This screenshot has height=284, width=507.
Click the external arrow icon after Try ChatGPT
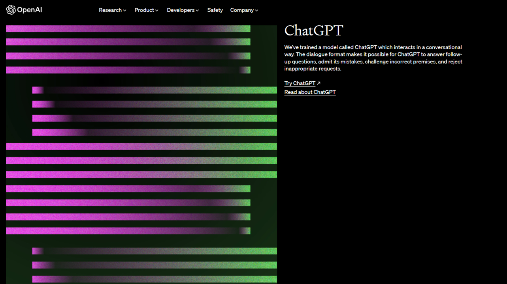319,83
